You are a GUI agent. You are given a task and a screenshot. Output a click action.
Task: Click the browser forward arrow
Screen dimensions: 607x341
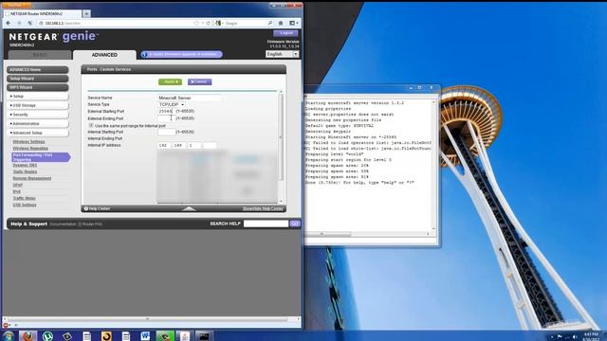[19, 23]
